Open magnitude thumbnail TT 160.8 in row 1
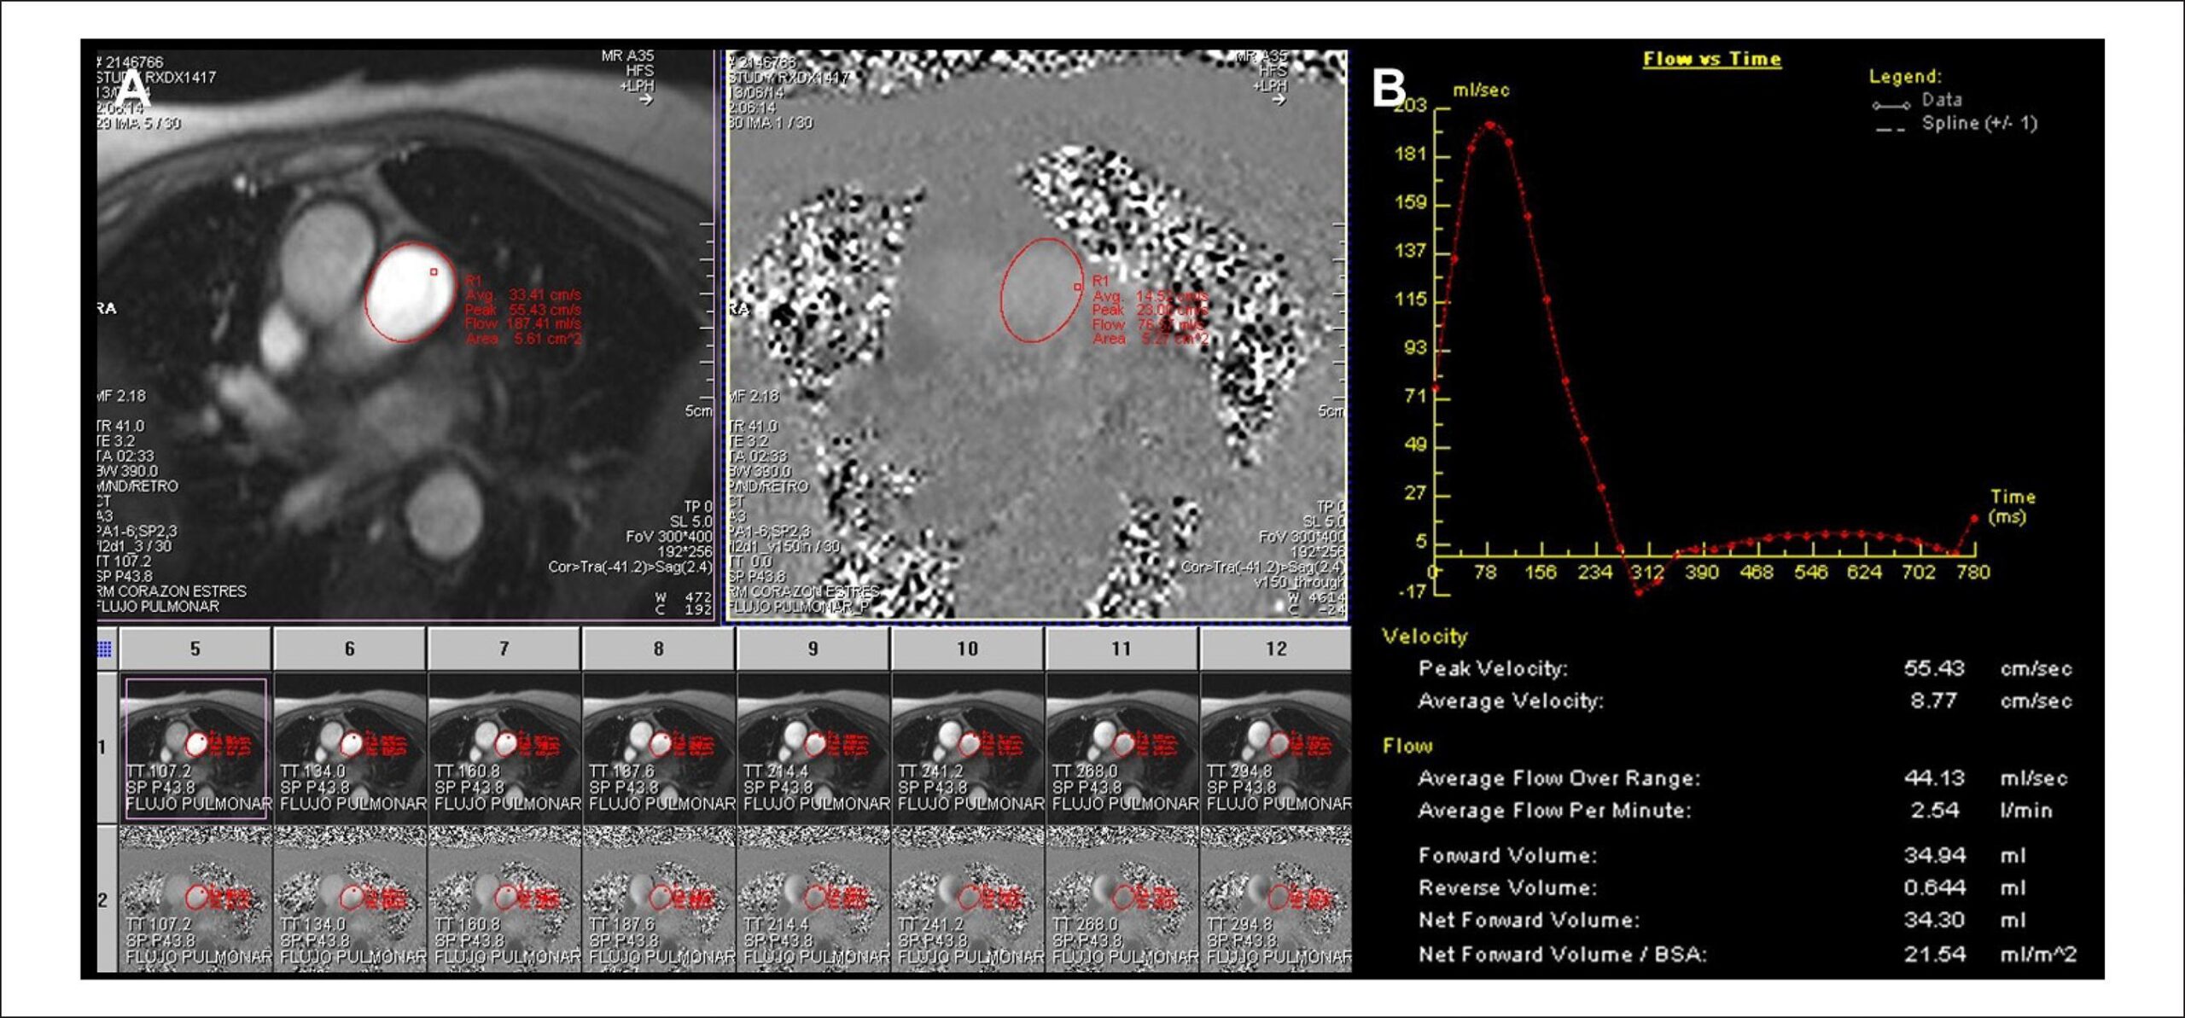Viewport: 2185px width, 1018px height. click(x=504, y=748)
